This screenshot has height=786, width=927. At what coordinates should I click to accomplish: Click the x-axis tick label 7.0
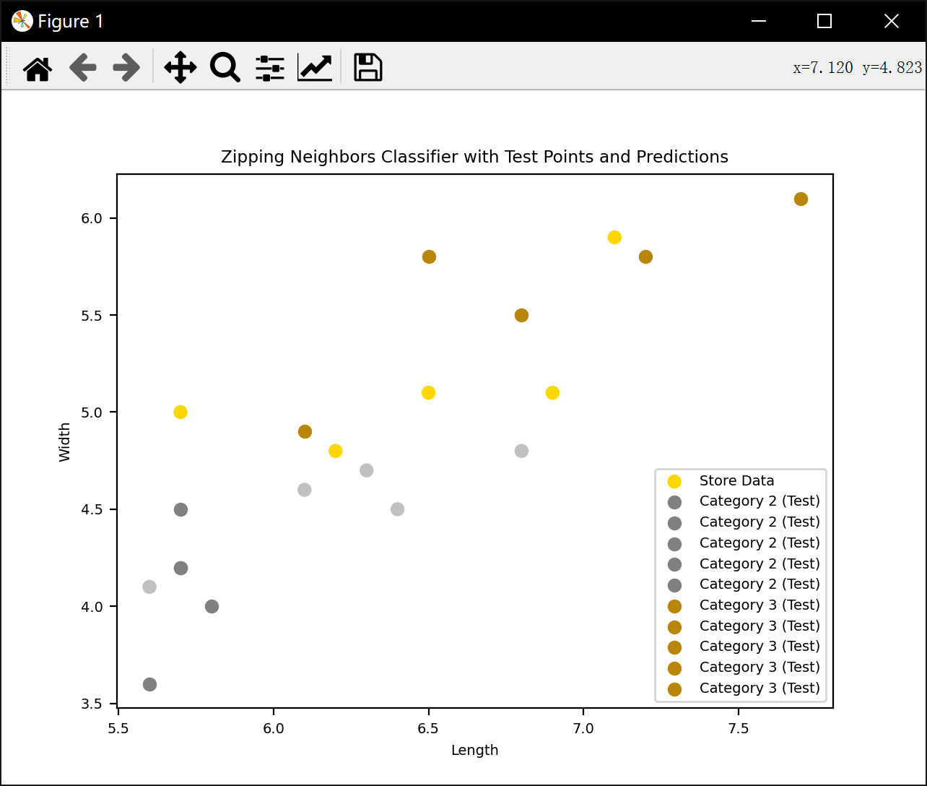pos(583,728)
